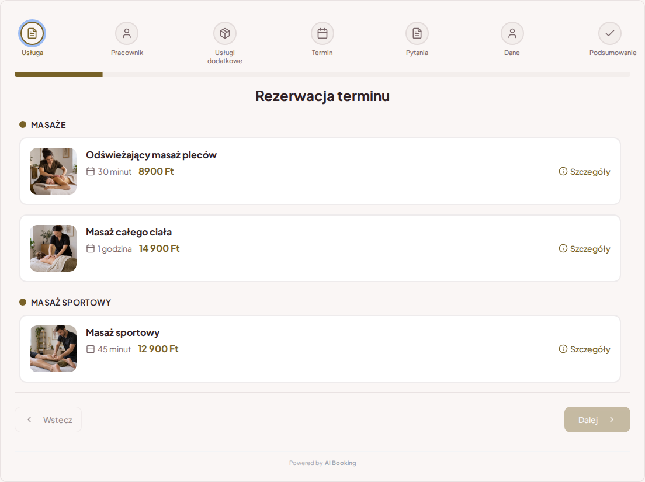Click the MASAŻ SPORTOWY category heading
The width and height of the screenshot is (645, 482).
point(71,303)
